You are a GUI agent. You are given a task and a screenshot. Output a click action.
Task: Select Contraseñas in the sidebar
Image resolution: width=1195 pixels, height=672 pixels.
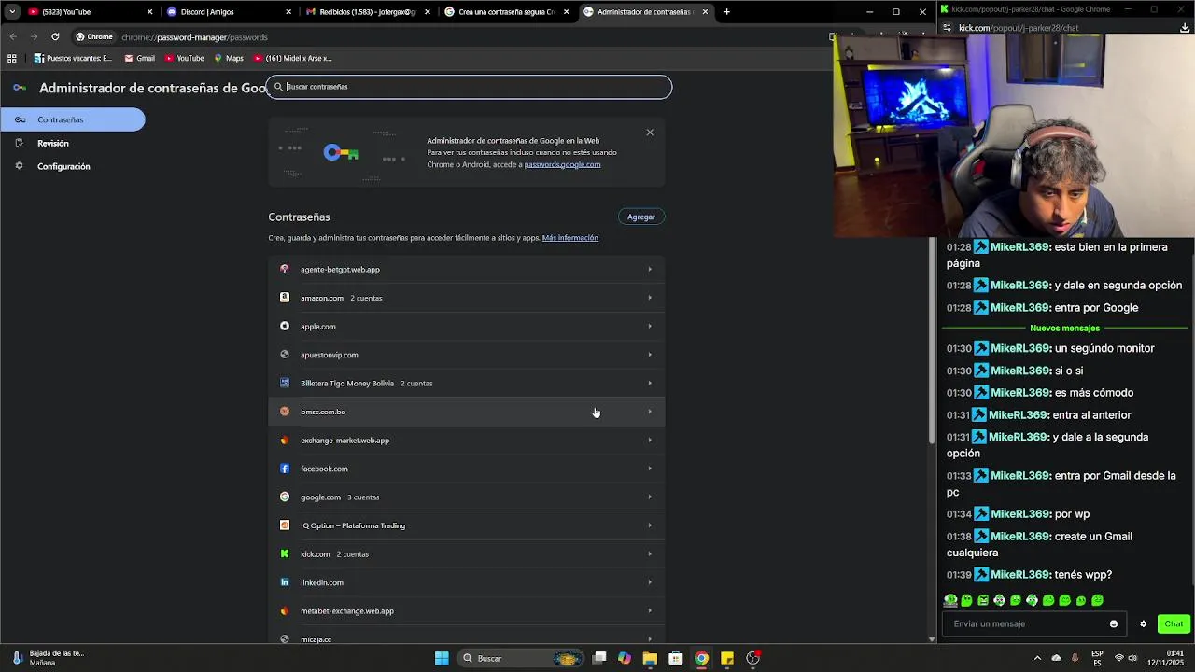(x=73, y=119)
